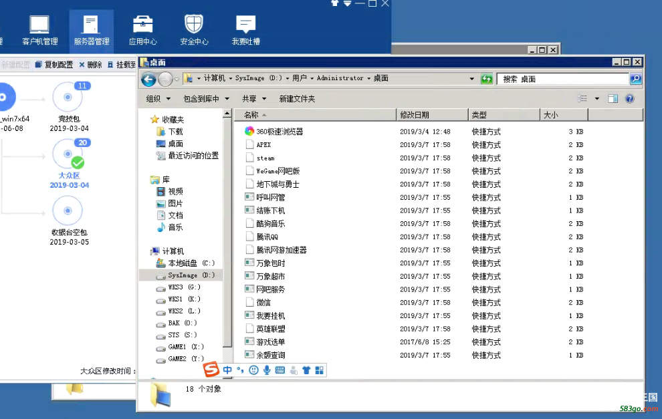Toggle the preview pane icon
Screen dimensions: 662x419
click(x=613, y=99)
